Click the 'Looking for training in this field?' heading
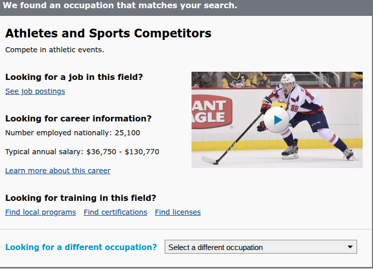The width and height of the screenshot is (373, 269). point(81,198)
